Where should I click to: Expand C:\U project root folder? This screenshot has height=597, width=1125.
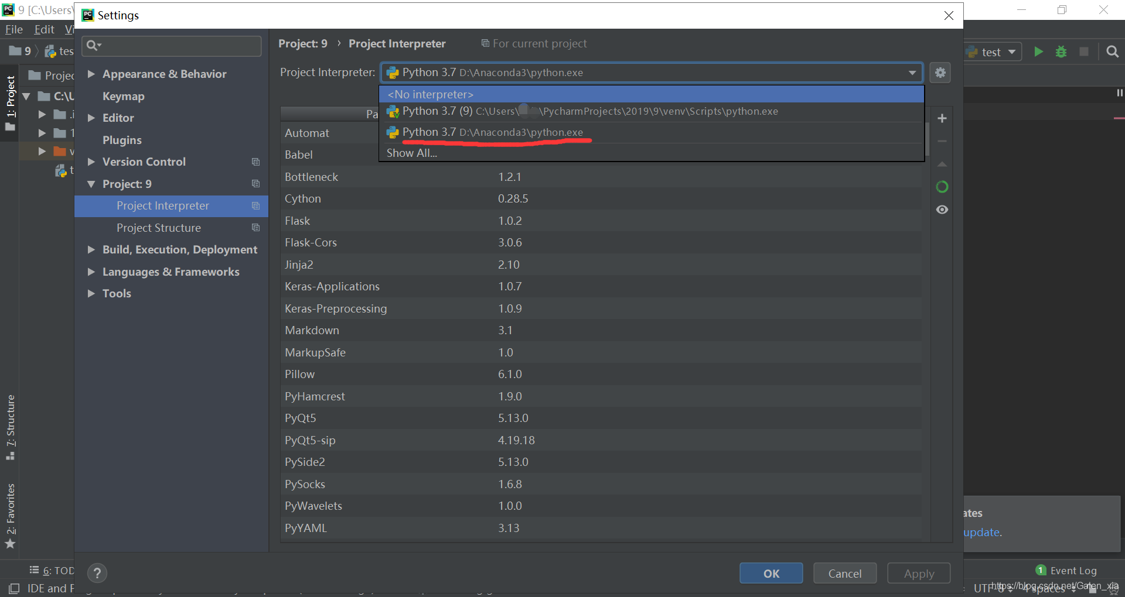tap(26, 96)
